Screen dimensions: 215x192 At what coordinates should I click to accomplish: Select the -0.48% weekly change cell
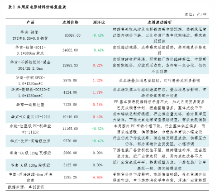(98, 35)
